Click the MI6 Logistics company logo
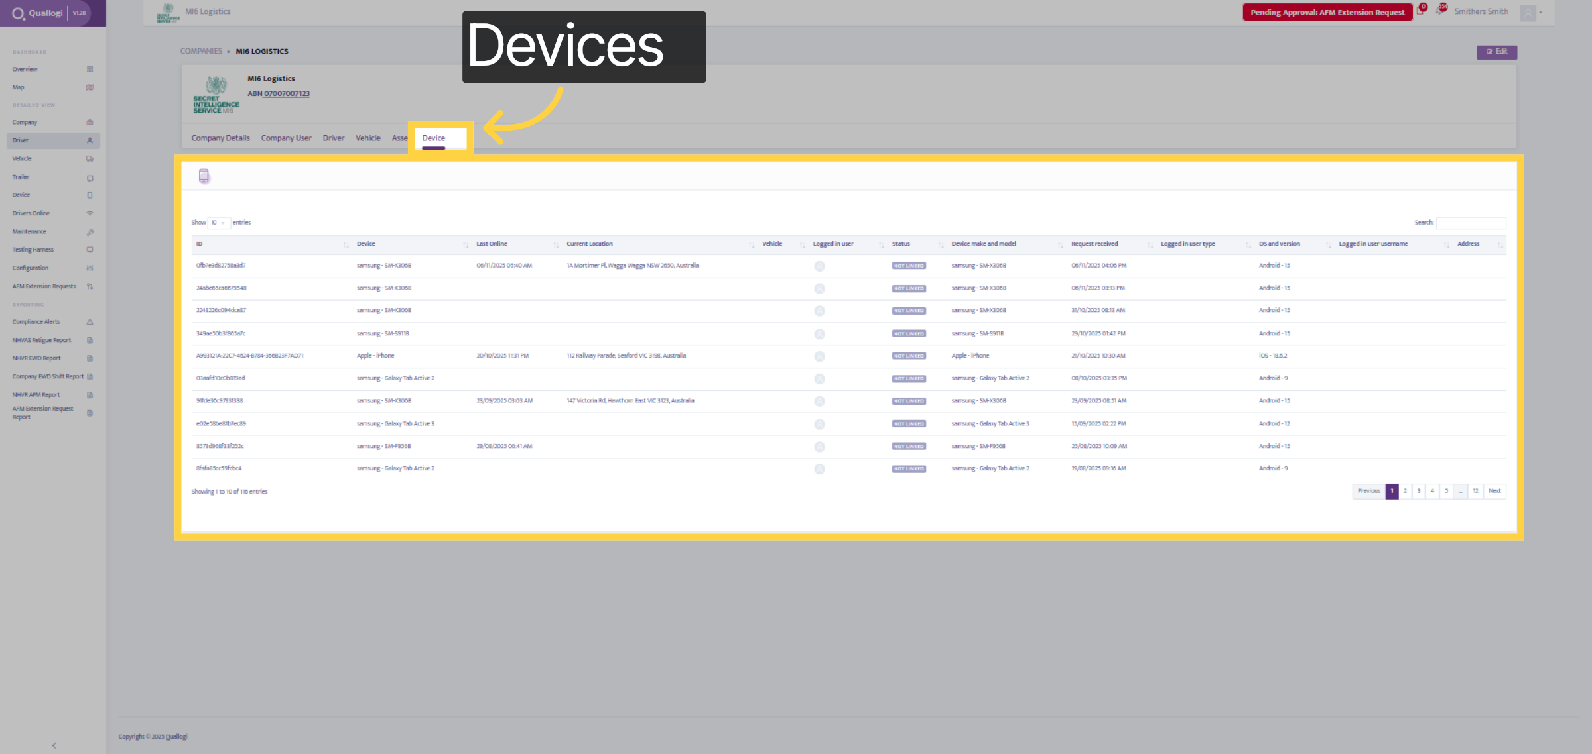 click(216, 95)
